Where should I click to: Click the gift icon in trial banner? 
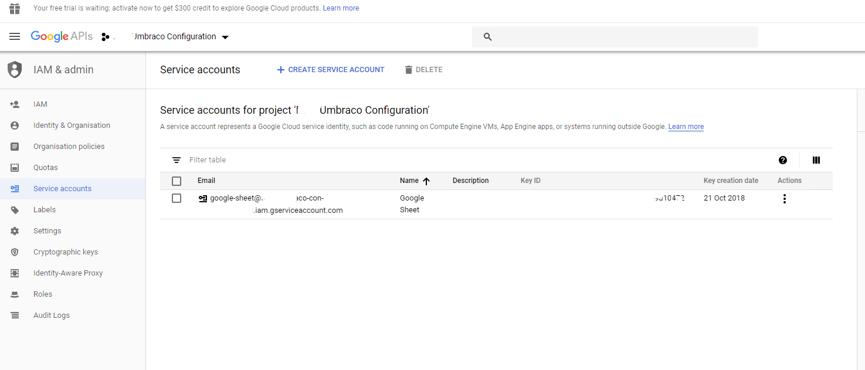tap(15, 8)
